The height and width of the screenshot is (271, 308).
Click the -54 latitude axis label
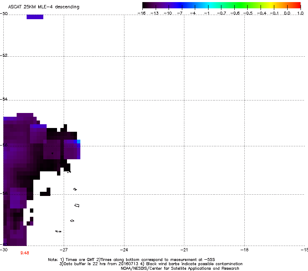coord(4,99)
